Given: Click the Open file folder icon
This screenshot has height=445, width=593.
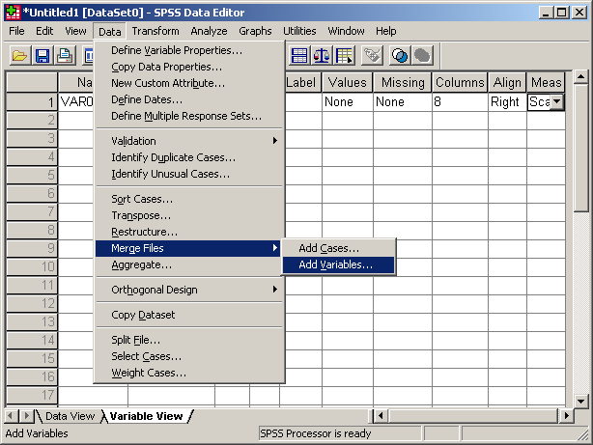Looking at the screenshot, I should 19,56.
